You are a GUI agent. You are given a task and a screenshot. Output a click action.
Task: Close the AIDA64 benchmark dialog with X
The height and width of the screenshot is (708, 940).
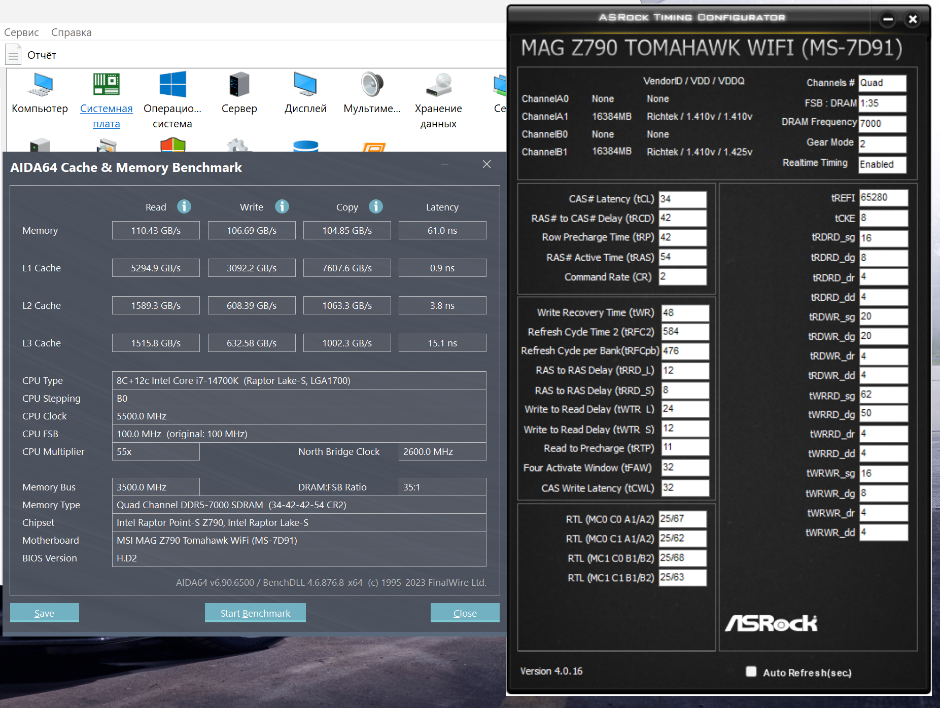pos(486,164)
